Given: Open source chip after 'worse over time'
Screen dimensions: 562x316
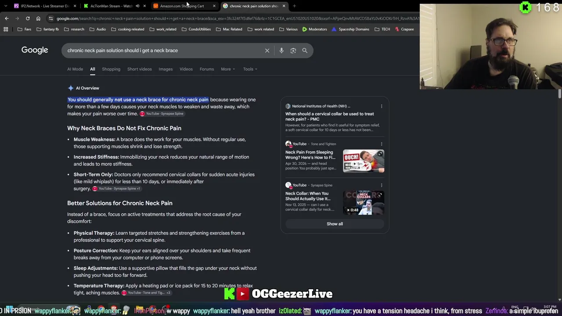Looking at the screenshot, I should tap(162, 114).
